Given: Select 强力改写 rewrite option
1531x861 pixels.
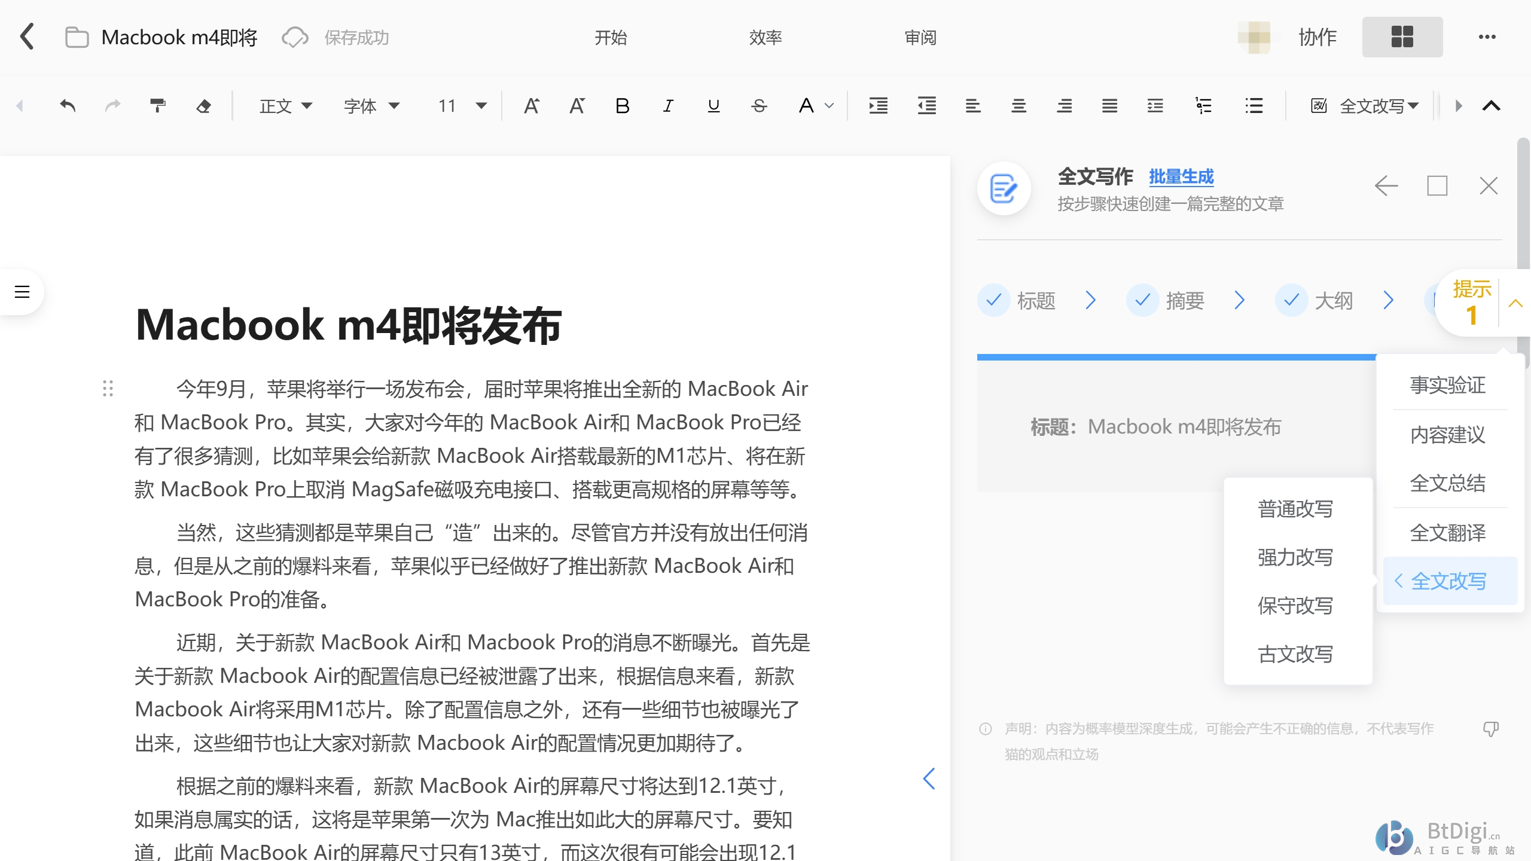Looking at the screenshot, I should [x=1295, y=557].
